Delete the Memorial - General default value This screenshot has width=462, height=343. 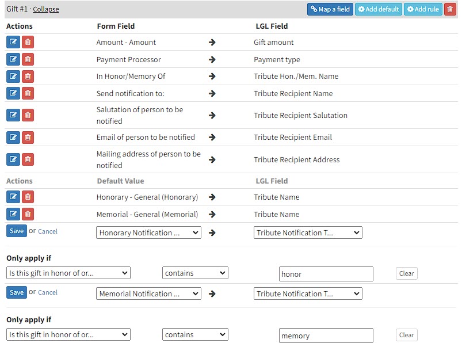coord(28,214)
